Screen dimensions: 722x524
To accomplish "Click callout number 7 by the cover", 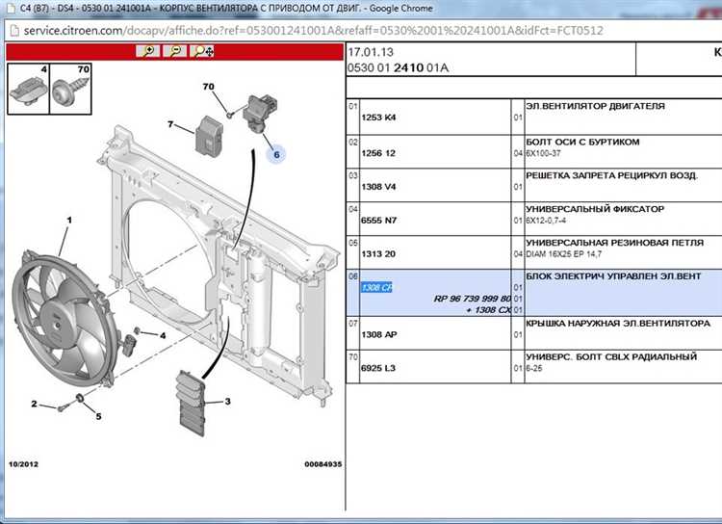I will [169, 124].
